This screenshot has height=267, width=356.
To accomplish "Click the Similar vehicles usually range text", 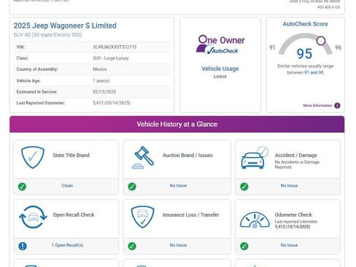I will coord(305,69).
